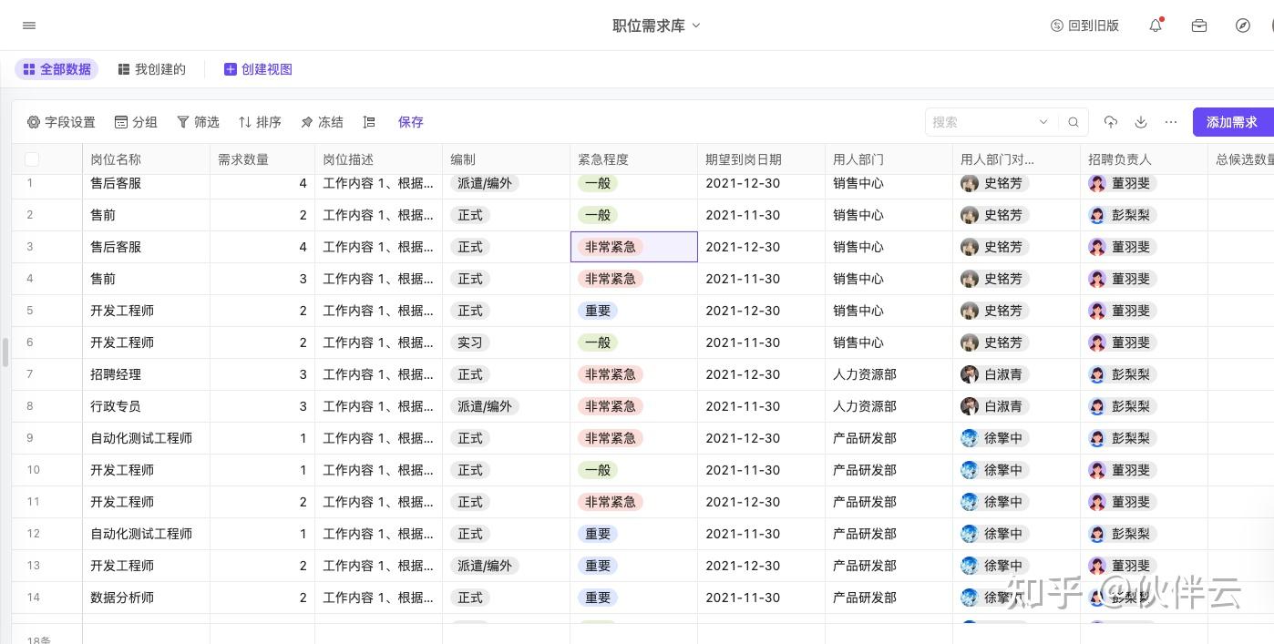Click the download export icon

click(x=1140, y=122)
